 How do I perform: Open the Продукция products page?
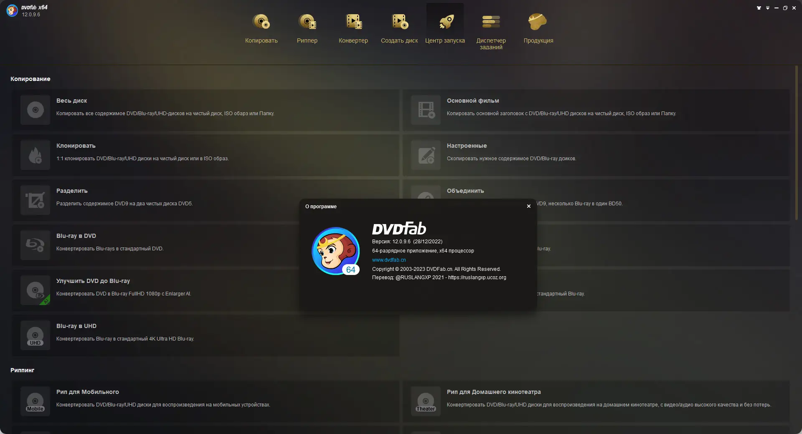click(538, 28)
